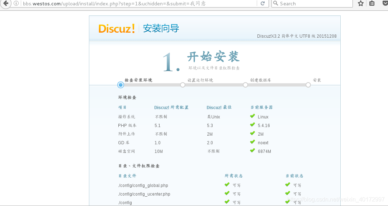Click the 项目 column header
This screenshot has height=206, width=388.
[122, 107]
